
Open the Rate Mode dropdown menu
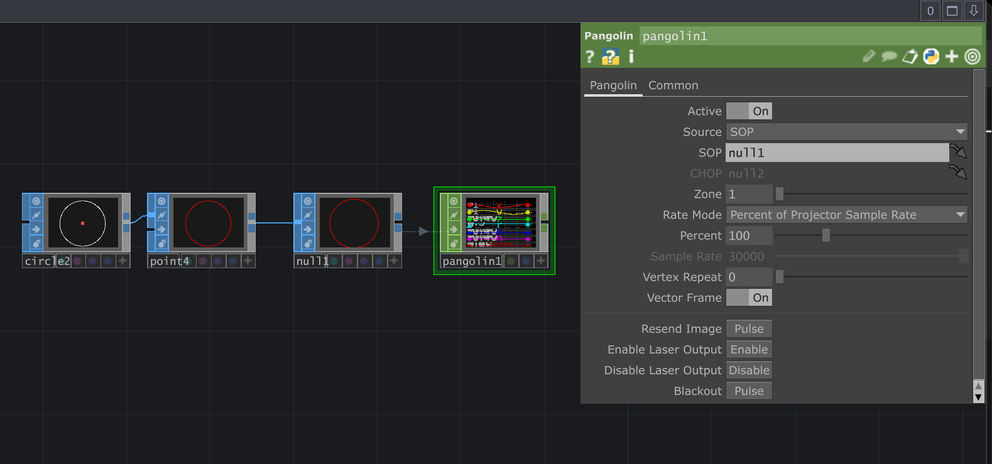[847, 215]
